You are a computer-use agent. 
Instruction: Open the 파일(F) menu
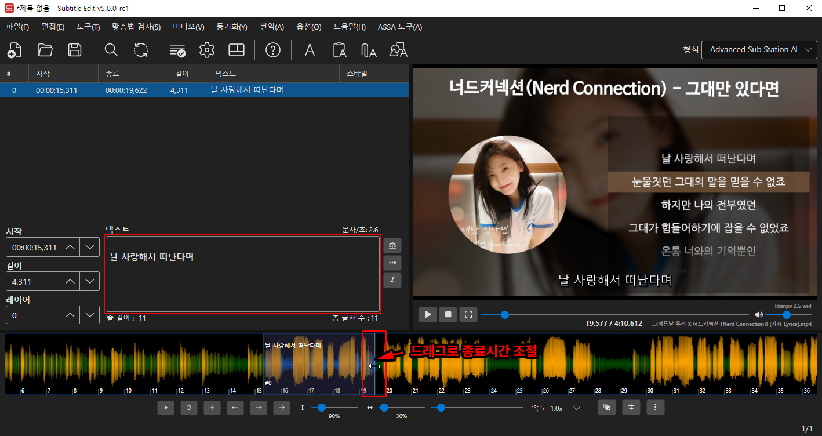(17, 27)
